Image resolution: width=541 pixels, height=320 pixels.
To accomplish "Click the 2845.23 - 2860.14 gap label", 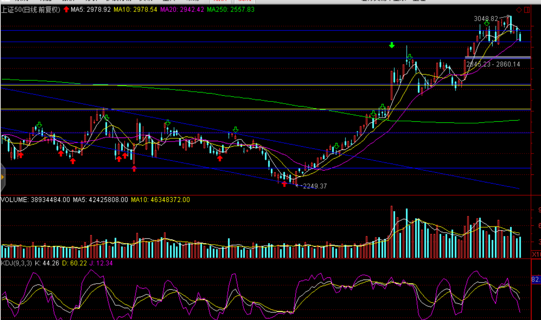I will tap(493, 64).
